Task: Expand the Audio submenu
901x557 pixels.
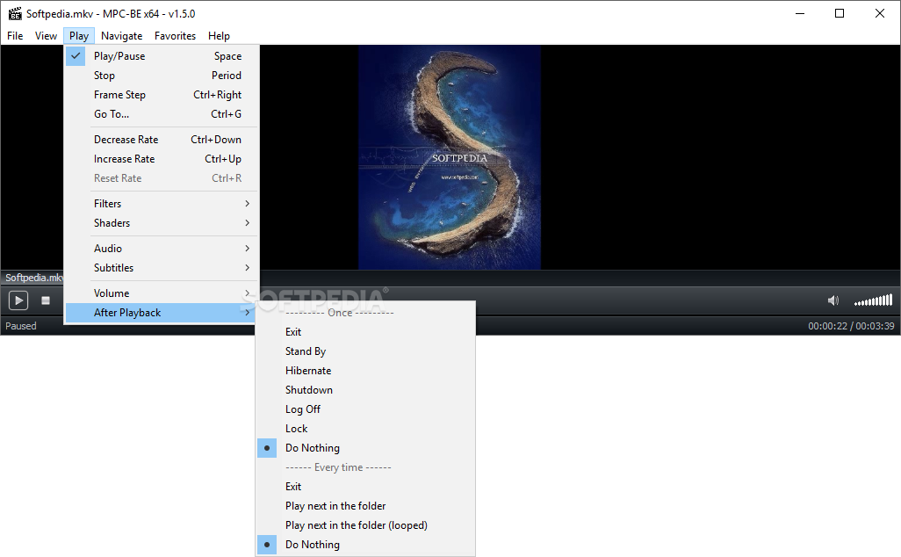Action: pyautogui.click(x=162, y=249)
